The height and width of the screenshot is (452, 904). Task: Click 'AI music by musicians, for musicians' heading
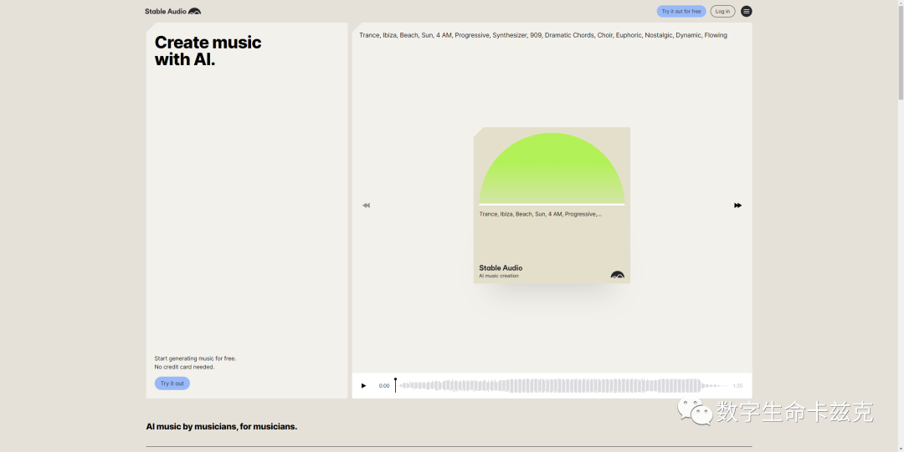(x=221, y=427)
